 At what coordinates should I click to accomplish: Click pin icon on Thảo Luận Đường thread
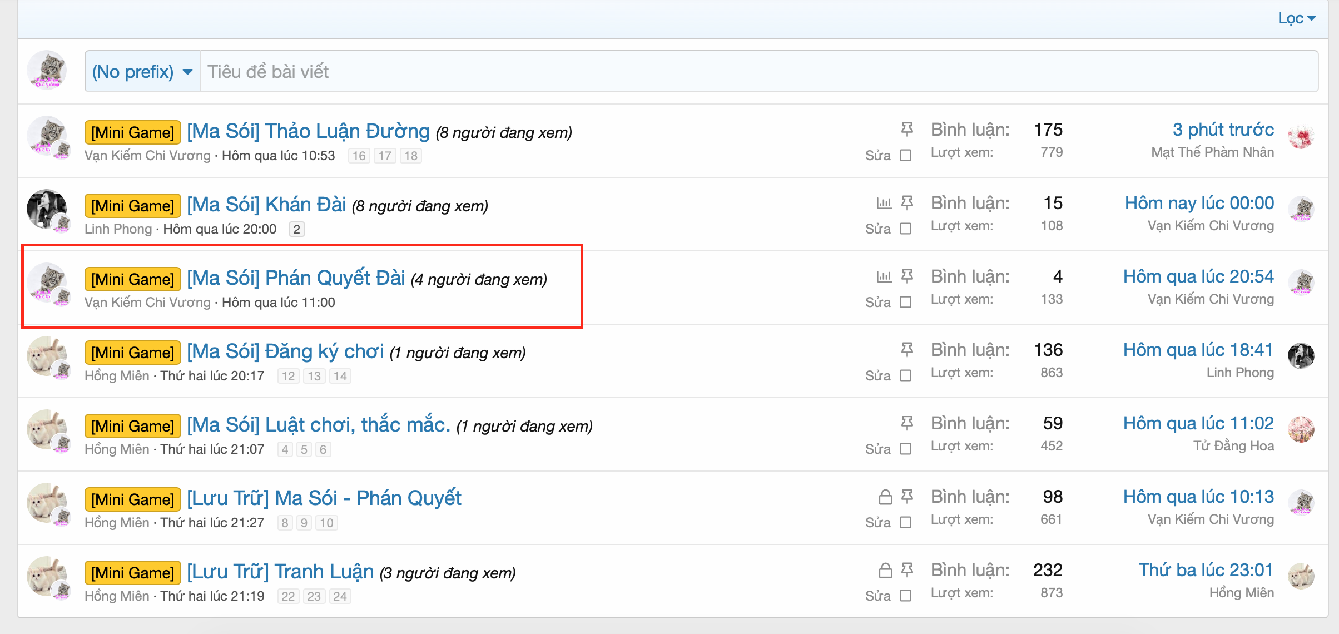pyautogui.click(x=907, y=130)
